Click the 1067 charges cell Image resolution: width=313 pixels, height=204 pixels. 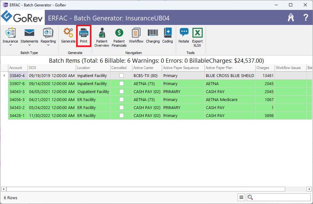[x=265, y=99]
